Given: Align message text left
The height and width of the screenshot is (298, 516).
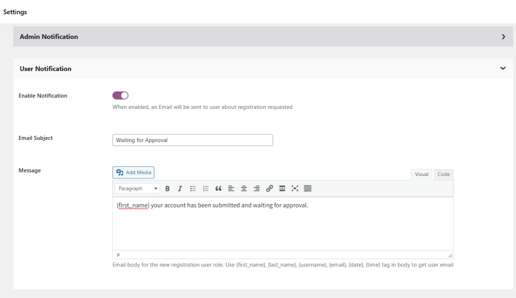Looking at the screenshot, I should click(x=231, y=189).
